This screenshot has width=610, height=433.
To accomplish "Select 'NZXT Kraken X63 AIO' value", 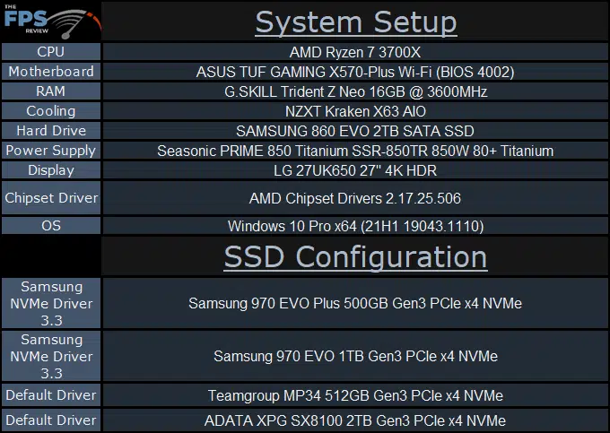I will tap(355, 111).
